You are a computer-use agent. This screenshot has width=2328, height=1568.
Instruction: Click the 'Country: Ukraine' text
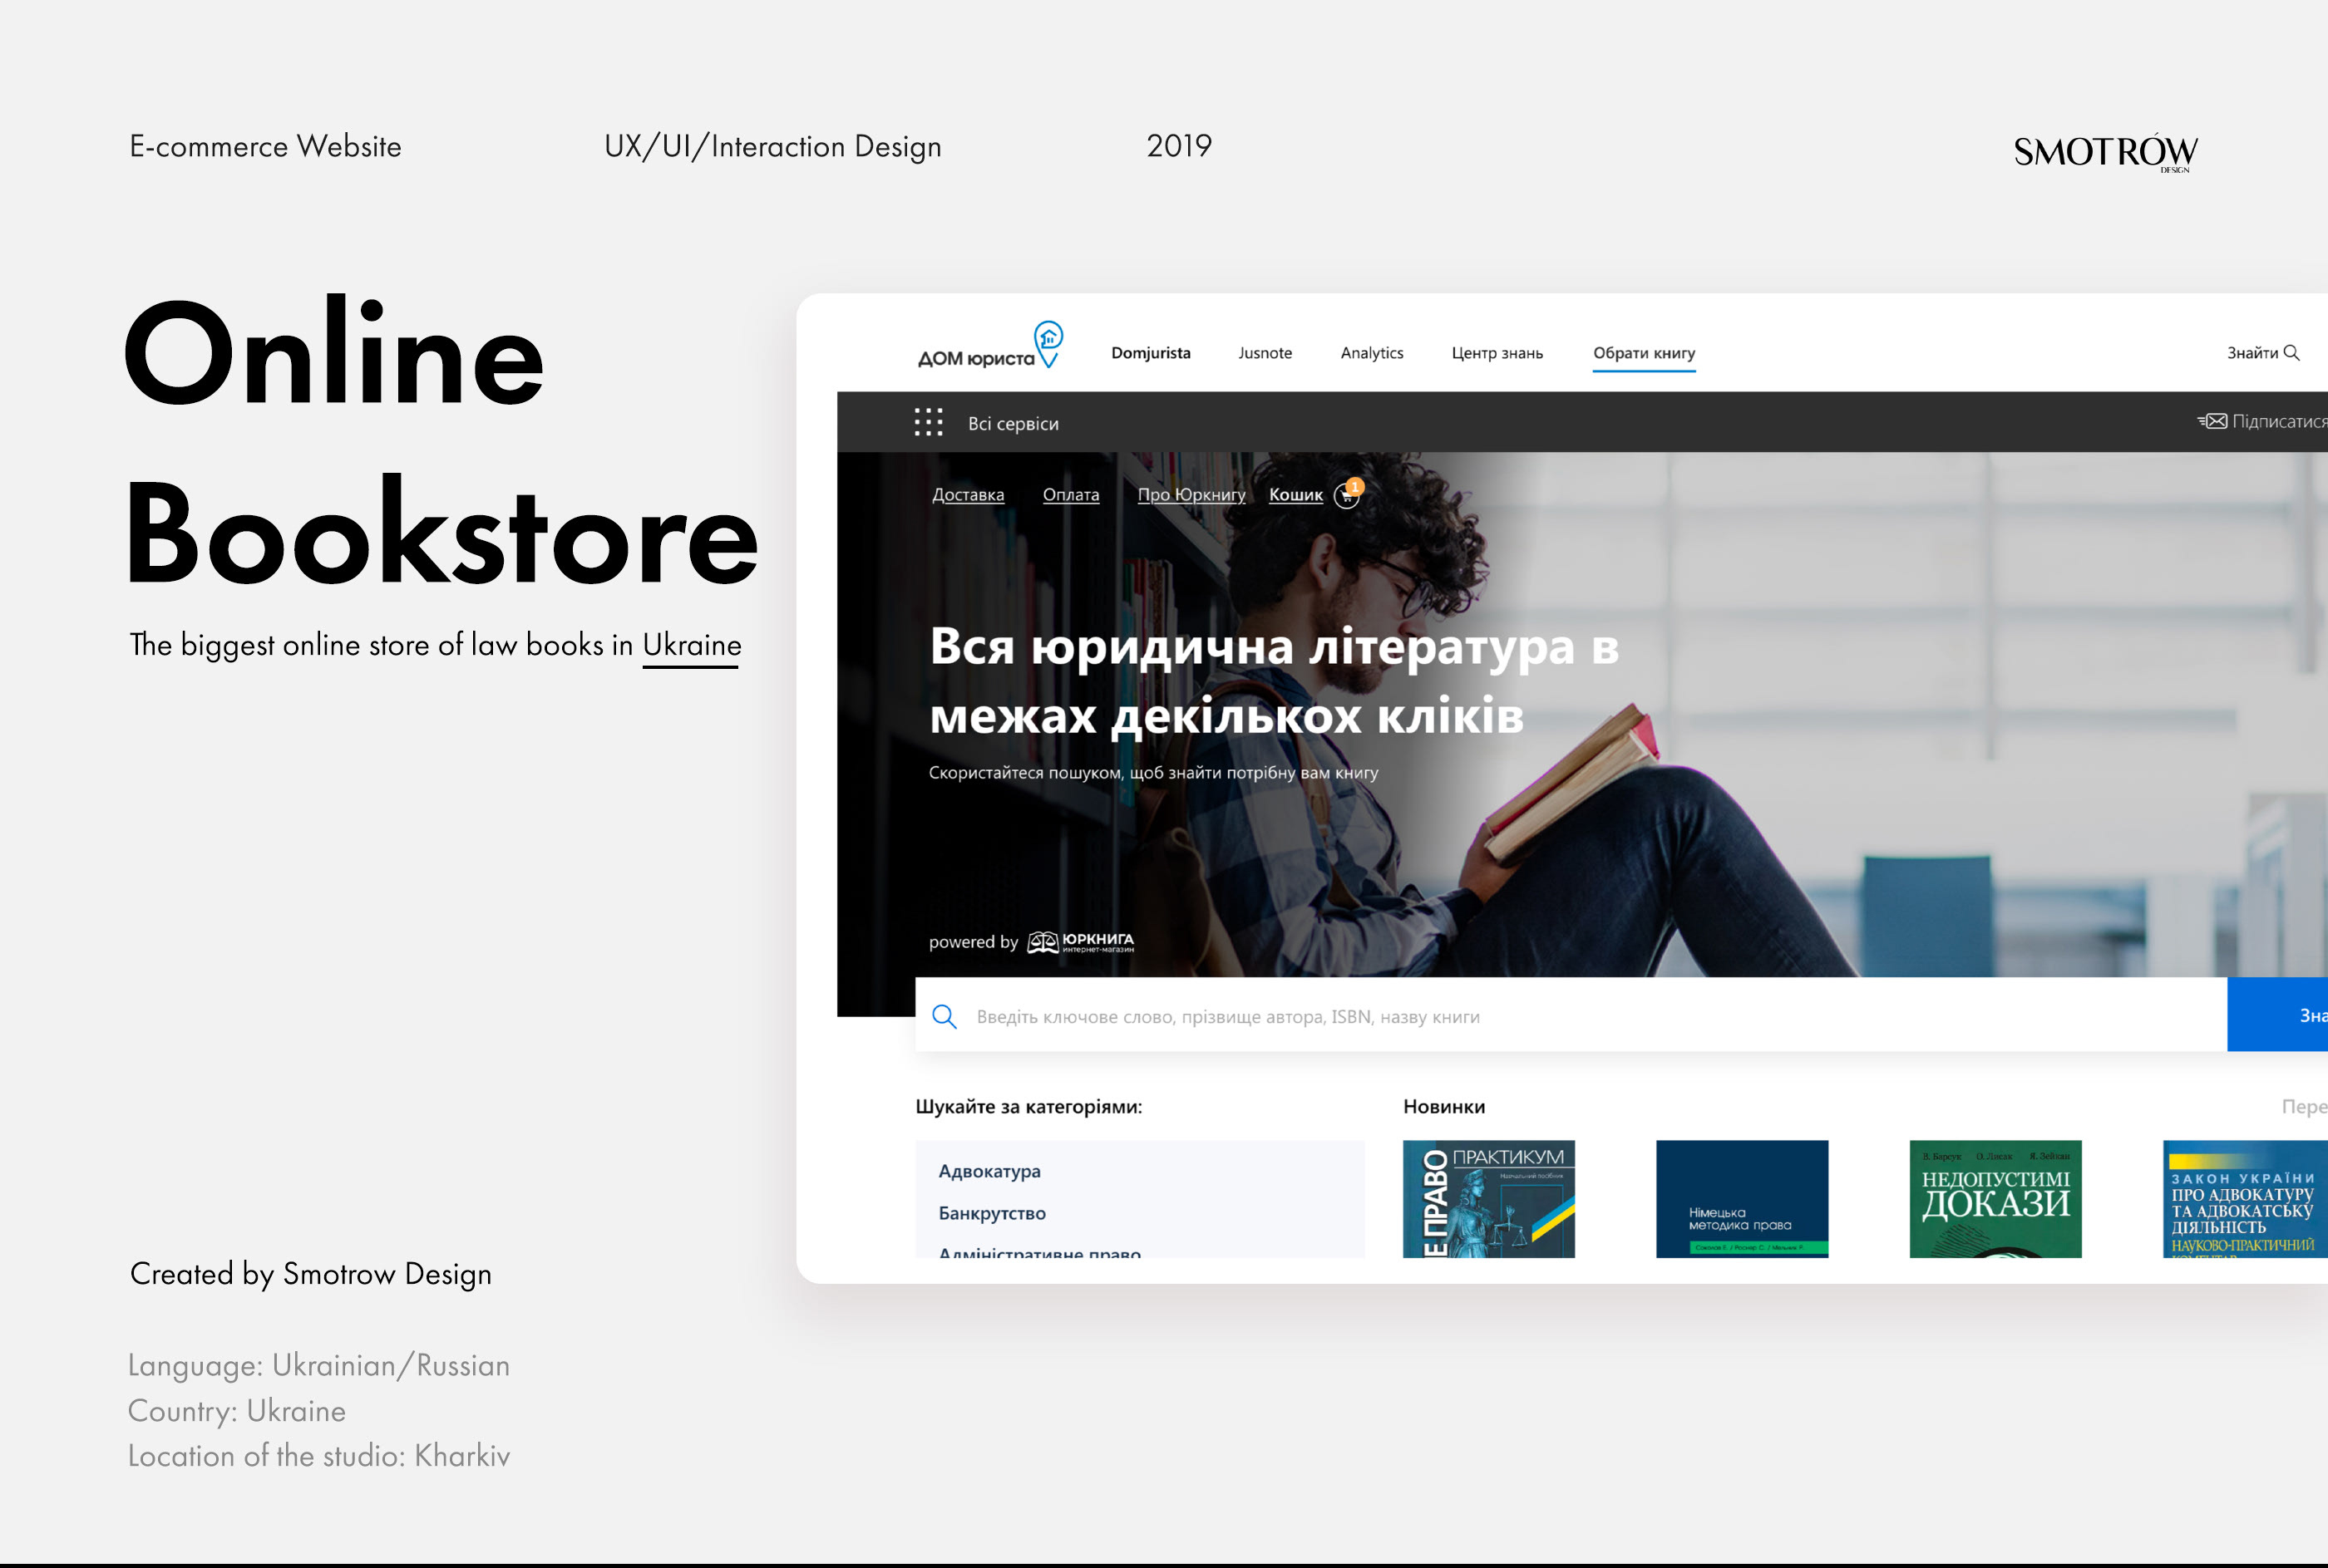(x=237, y=1411)
